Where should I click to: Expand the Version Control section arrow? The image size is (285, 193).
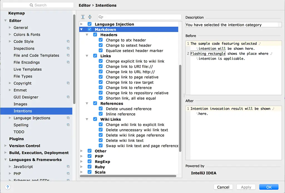6,145
